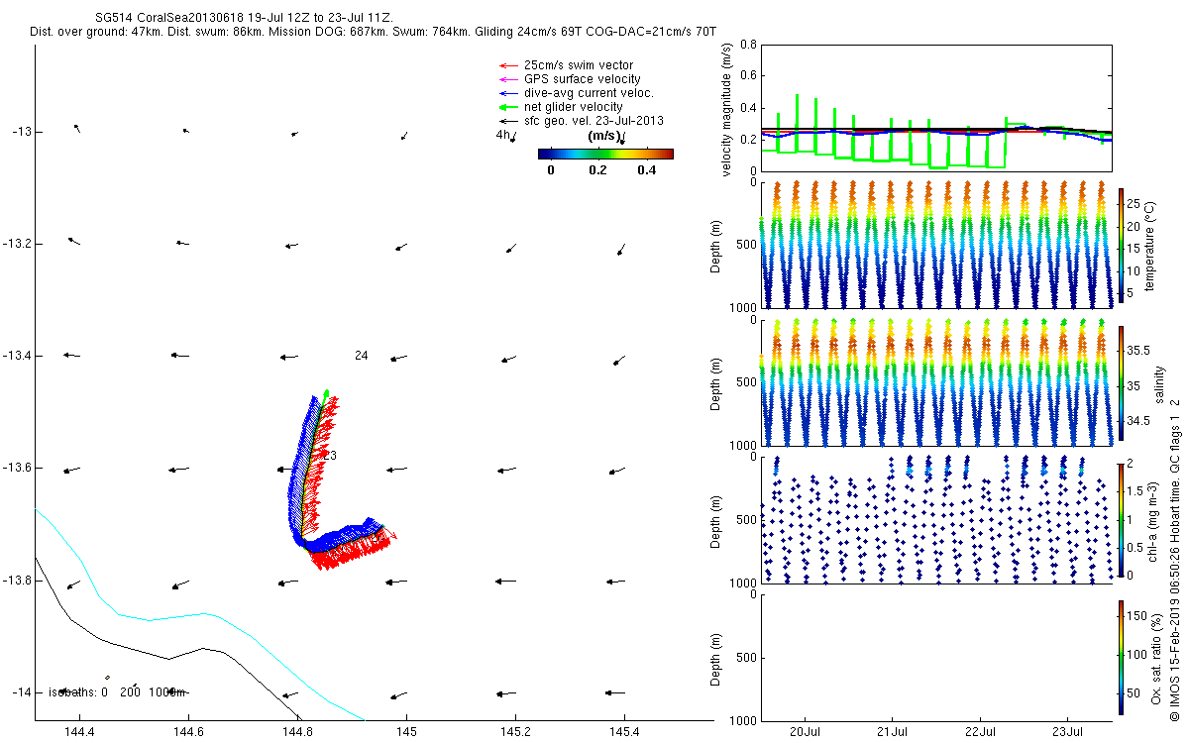Click the '145.4' longitude tick label
The height and width of the screenshot is (743, 1189).
(624, 732)
